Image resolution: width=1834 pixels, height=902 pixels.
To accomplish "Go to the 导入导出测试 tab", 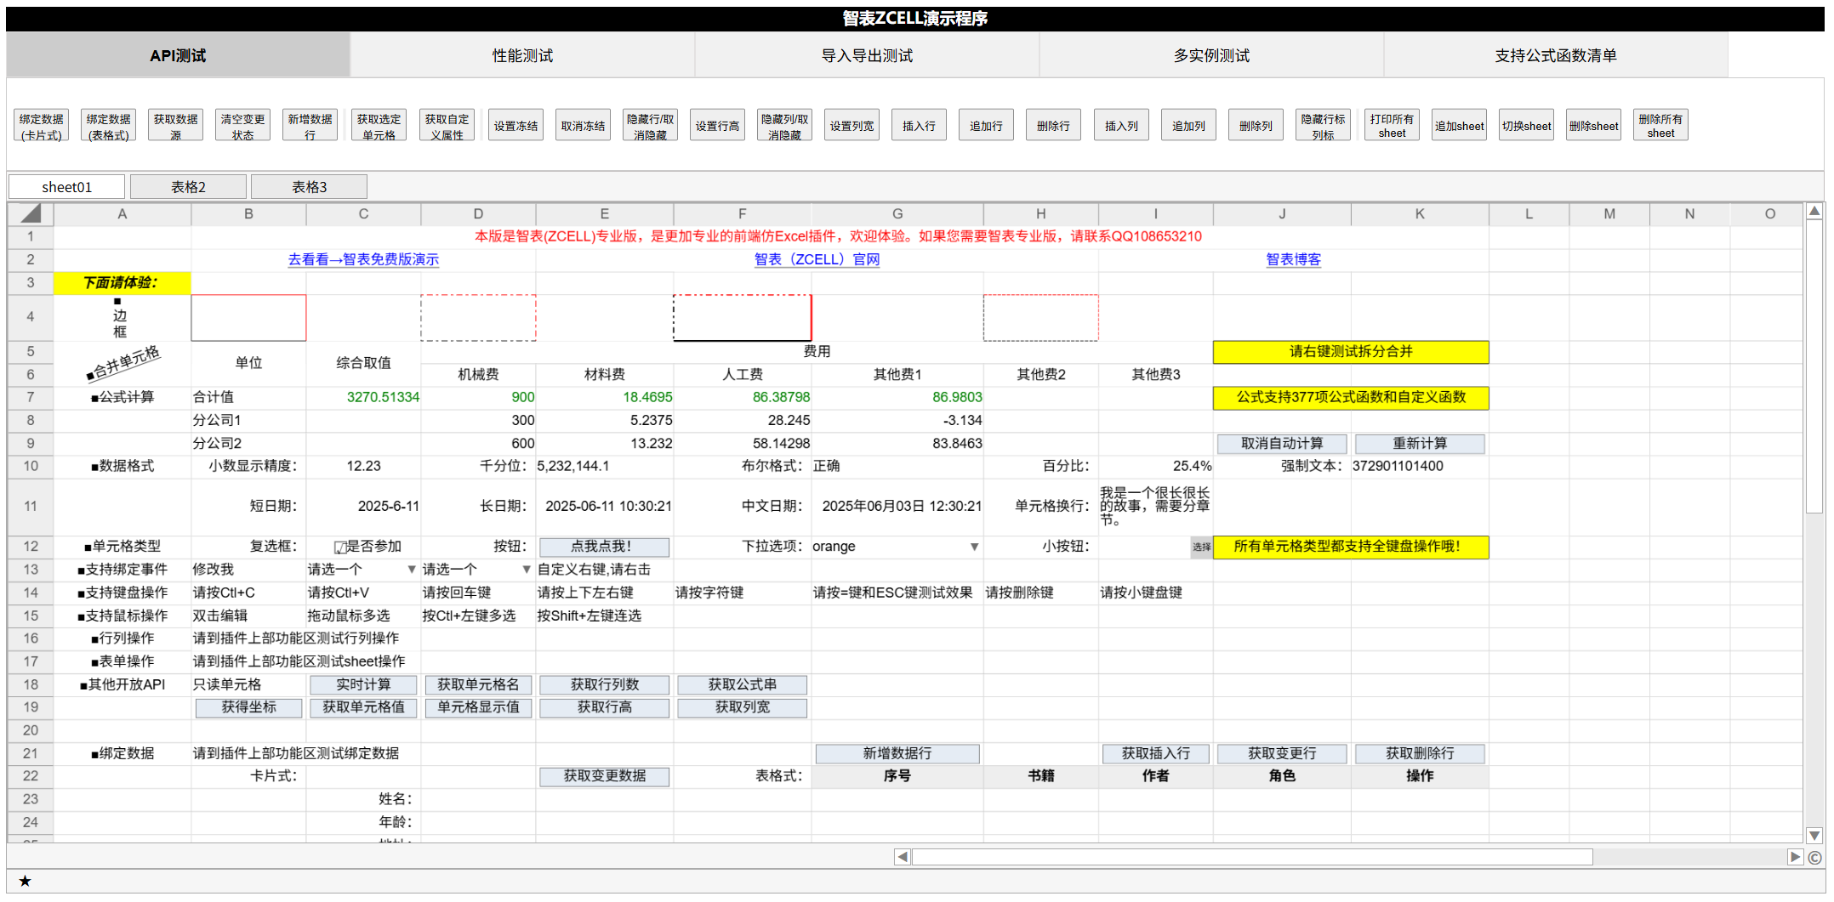I will click(x=867, y=55).
